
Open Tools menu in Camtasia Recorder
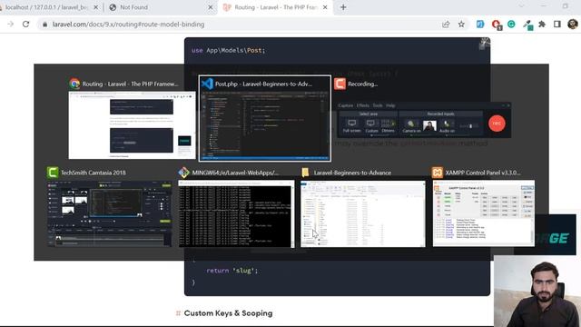click(378, 105)
